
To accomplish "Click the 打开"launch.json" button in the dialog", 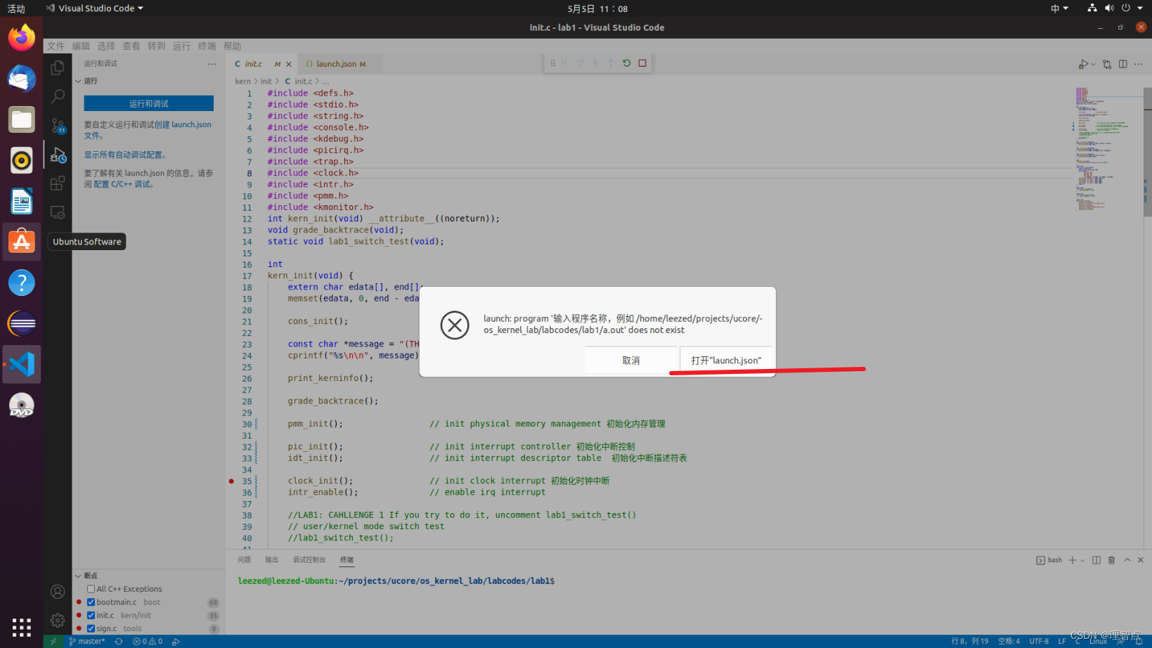I will 725,360.
